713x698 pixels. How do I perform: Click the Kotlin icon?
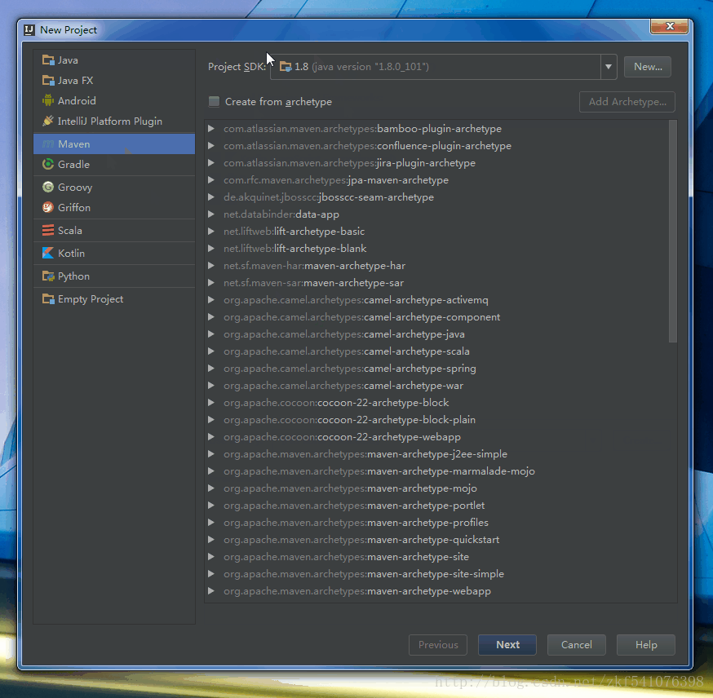[x=48, y=253]
